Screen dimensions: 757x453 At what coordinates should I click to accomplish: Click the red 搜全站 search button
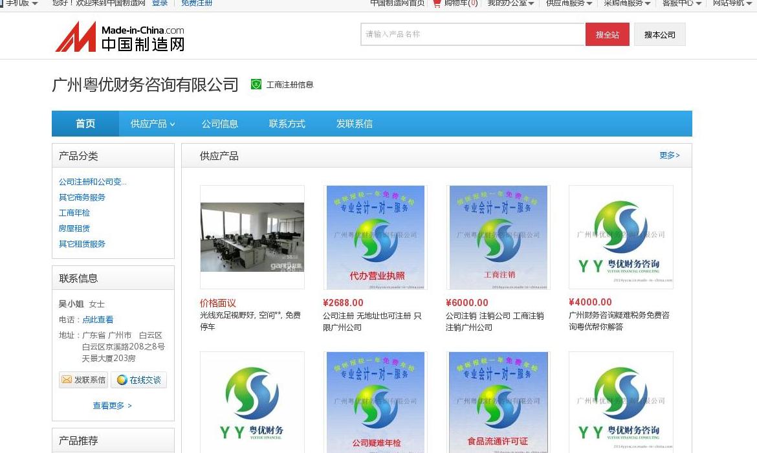pyautogui.click(x=608, y=34)
